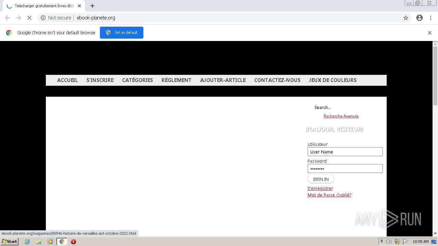Switch to Chrome taskbar button

point(62,242)
